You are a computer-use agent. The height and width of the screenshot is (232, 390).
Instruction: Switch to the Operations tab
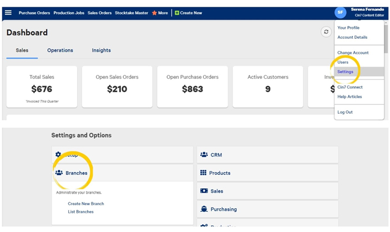click(60, 51)
